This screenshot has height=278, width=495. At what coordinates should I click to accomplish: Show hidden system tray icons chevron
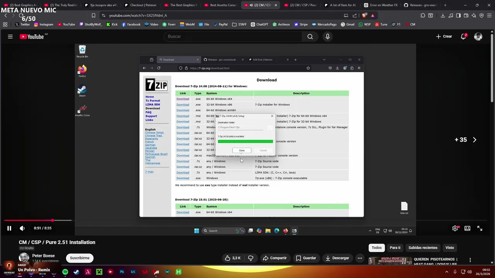click(x=447, y=272)
